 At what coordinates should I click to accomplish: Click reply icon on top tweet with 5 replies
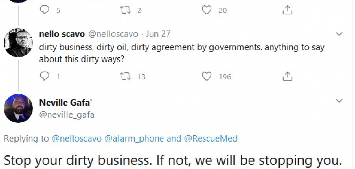tap(44, 10)
